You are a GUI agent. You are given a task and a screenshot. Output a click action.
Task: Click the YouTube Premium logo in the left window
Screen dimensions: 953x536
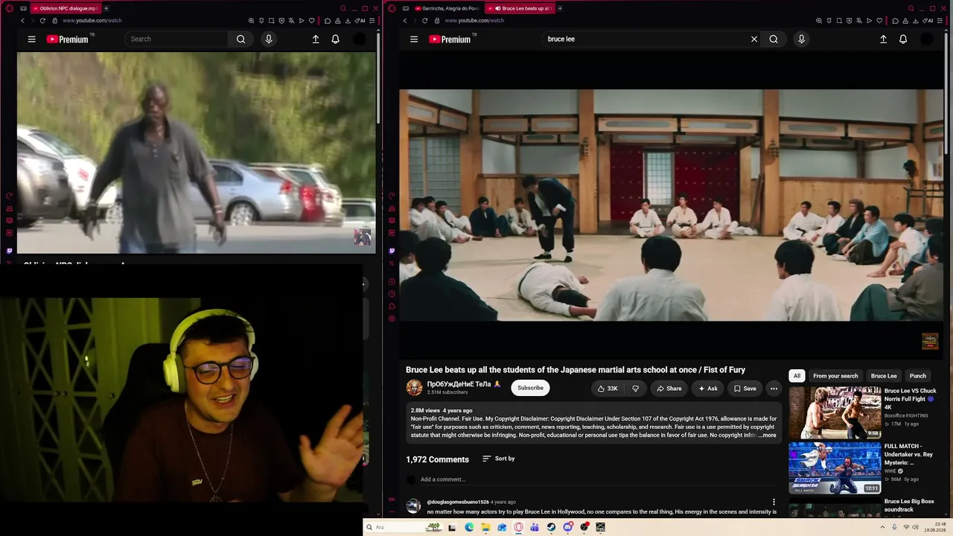pos(68,39)
